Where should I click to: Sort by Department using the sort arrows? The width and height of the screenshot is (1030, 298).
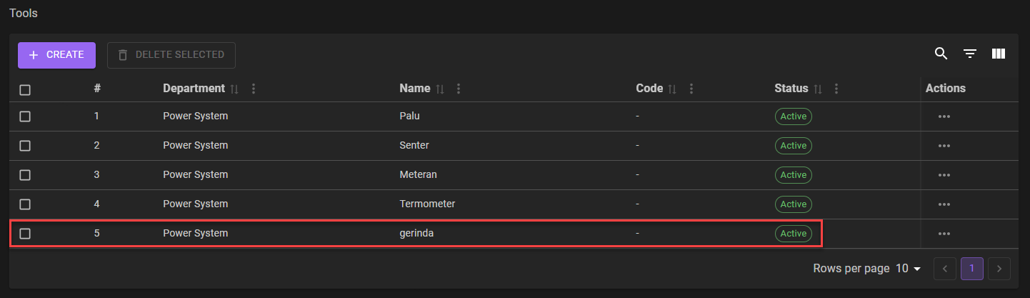(x=234, y=89)
